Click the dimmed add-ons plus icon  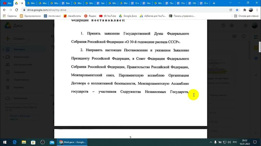point(256,75)
